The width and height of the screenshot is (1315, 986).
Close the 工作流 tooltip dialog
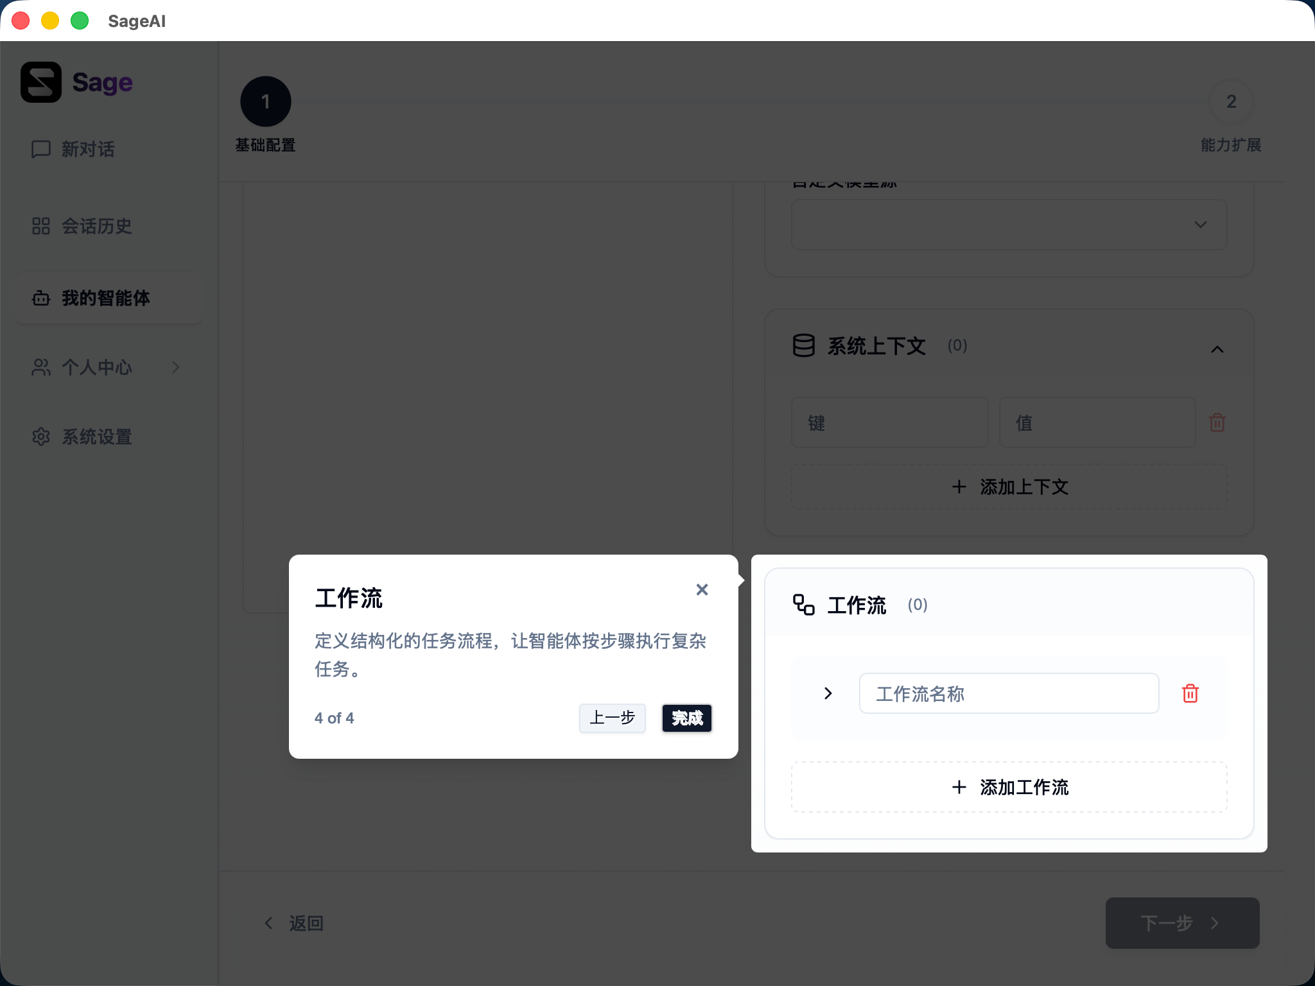point(702,589)
